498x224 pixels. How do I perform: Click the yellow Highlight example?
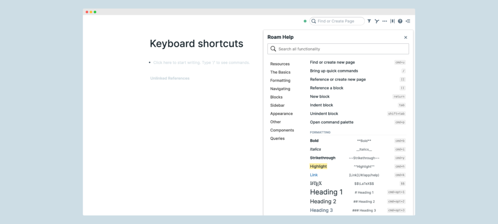[318, 166]
